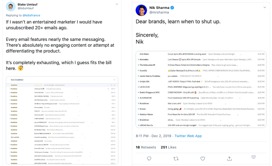Open Blake Umlauf's profile avatar
Viewport: 272px width, 166px height.
click(11, 7)
